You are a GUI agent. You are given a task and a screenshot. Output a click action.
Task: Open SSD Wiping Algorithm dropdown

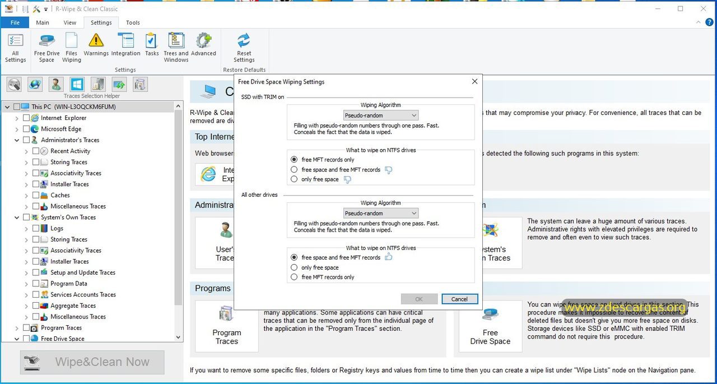[381, 115]
